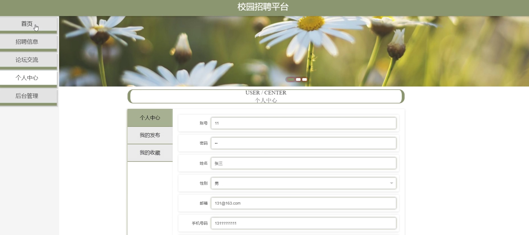The image size is (529, 235).
Task: Switch to 我的发布 tab
Action: (150, 135)
